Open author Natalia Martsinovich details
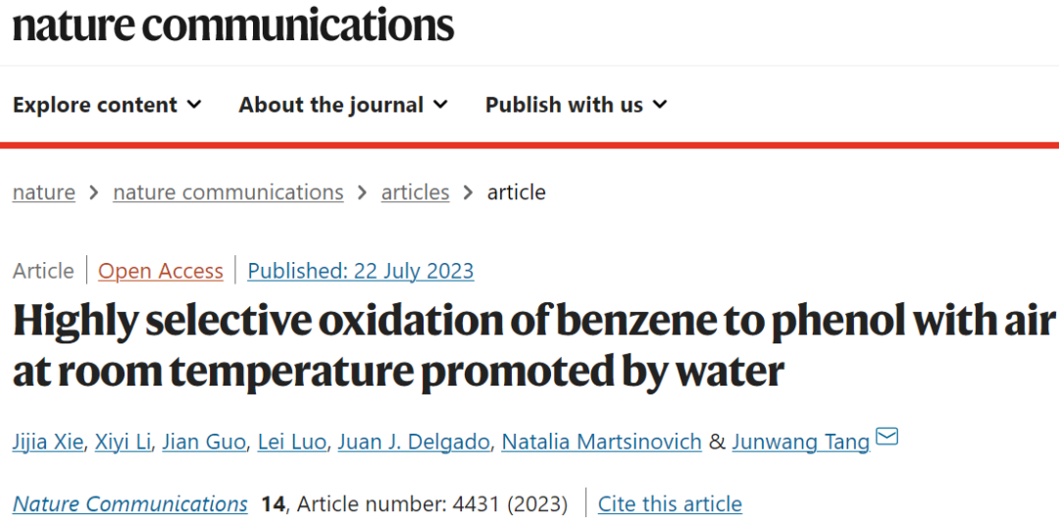The width and height of the screenshot is (1059, 522). coord(602,443)
